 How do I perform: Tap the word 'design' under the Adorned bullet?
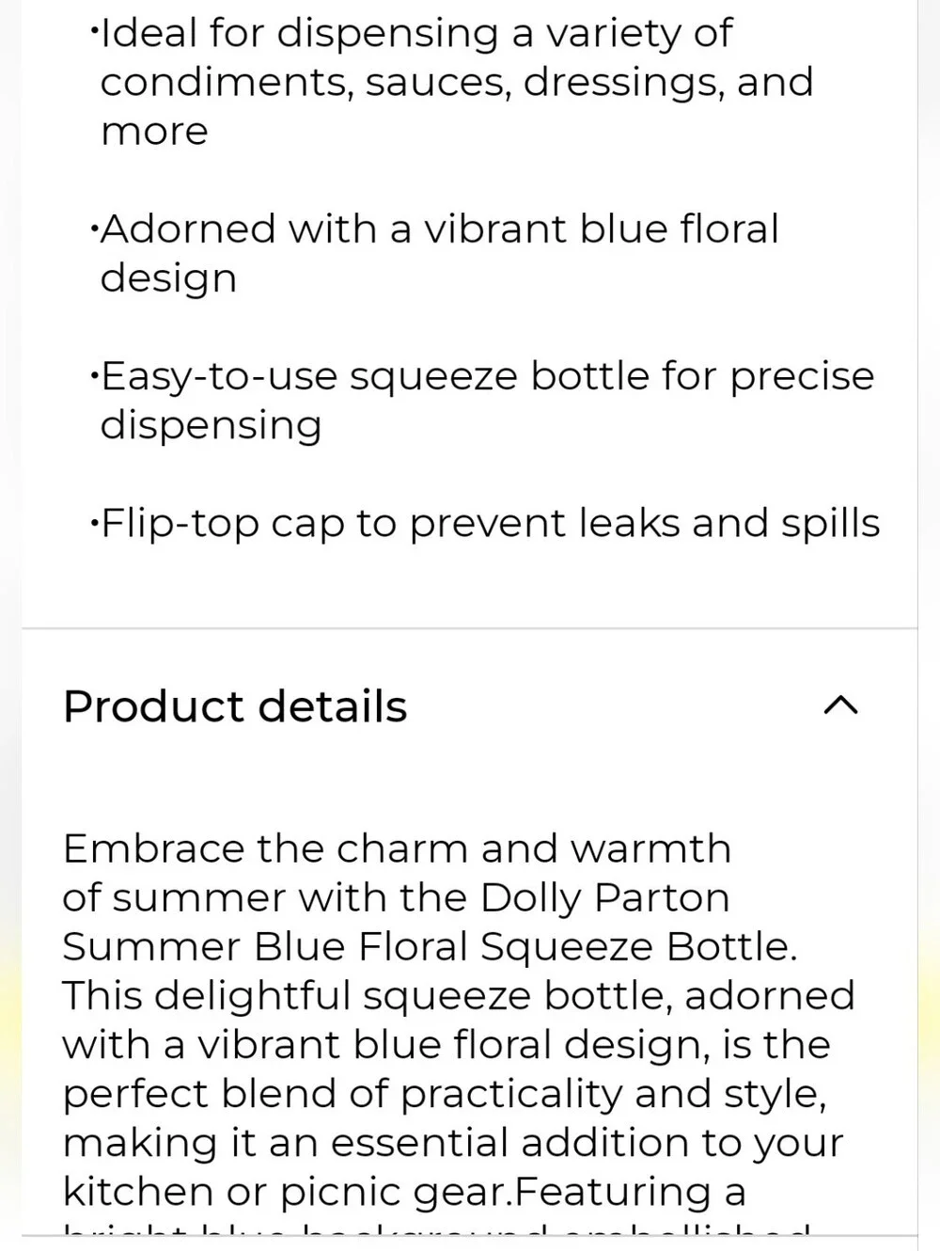168,278
